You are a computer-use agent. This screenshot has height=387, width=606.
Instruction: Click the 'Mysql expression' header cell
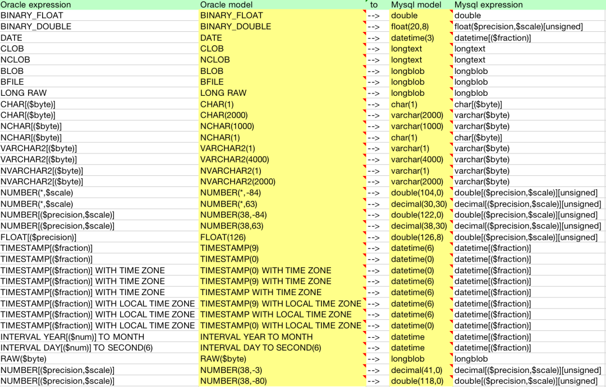tap(529, 4)
